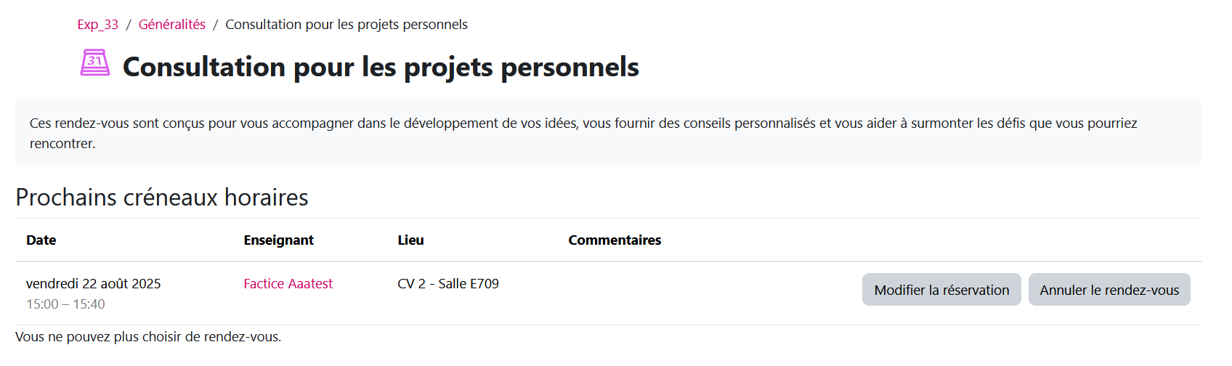Click the scheduler calendar icon beside the title
Screen dimensions: 1232x366
coord(95,63)
